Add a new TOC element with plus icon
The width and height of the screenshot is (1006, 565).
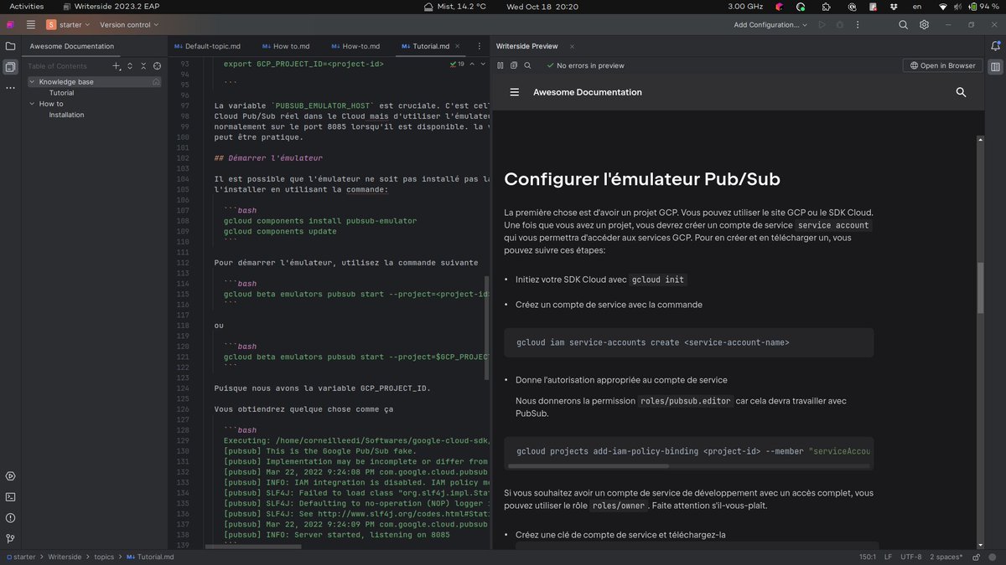(x=117, y=65)
